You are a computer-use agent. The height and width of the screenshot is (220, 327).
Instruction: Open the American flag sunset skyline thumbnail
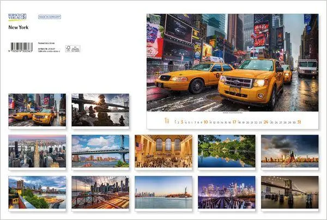(x=290, y=151)
